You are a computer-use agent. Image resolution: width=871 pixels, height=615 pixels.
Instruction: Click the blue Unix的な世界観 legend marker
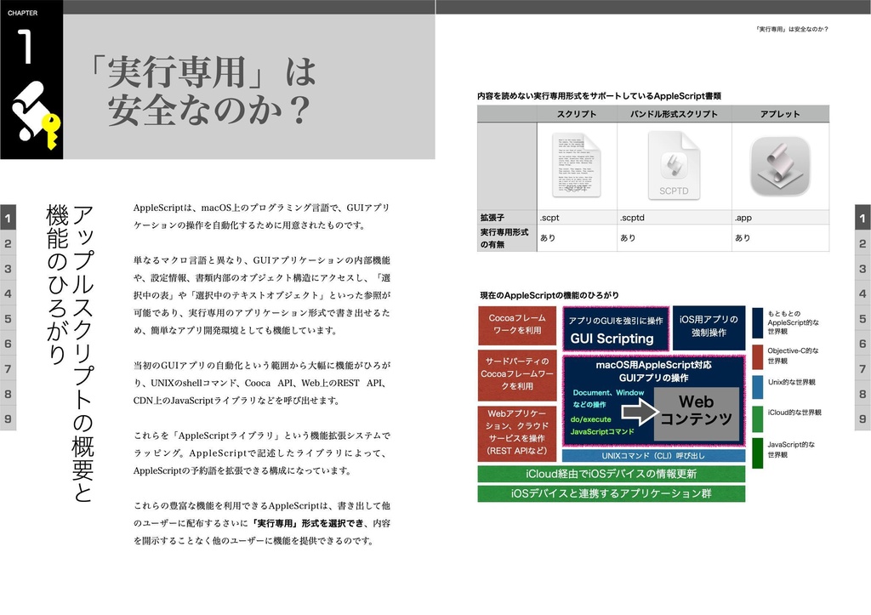758,387
